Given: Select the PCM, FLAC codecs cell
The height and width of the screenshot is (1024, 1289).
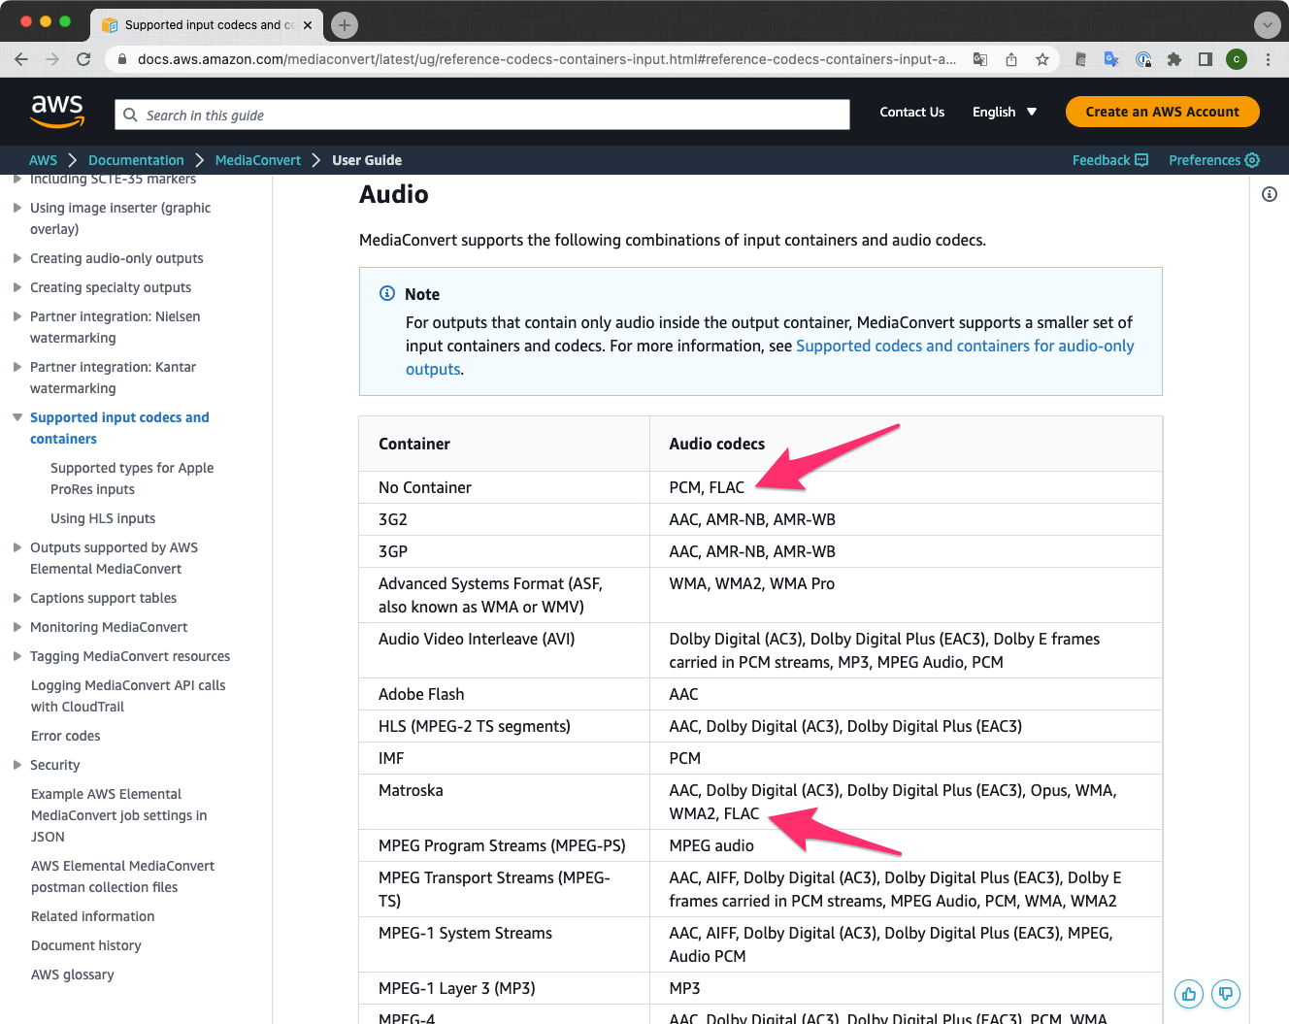Looking at the screenshot, I should click(x=906, y=487).
